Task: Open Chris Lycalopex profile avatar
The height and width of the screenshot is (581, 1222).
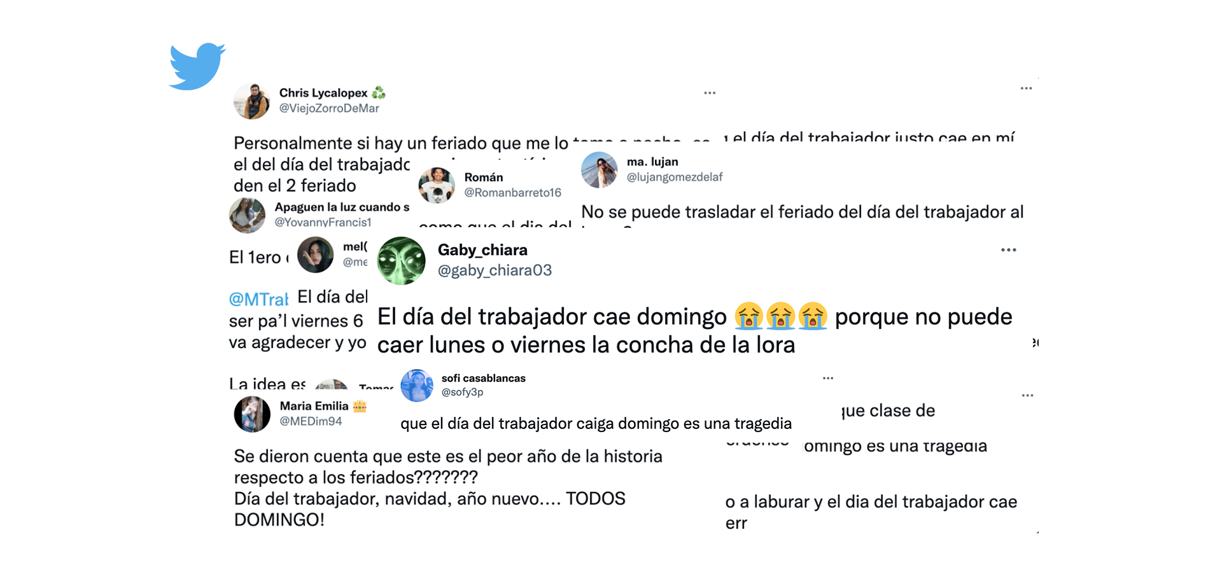Action: click(x=252, y=101)
